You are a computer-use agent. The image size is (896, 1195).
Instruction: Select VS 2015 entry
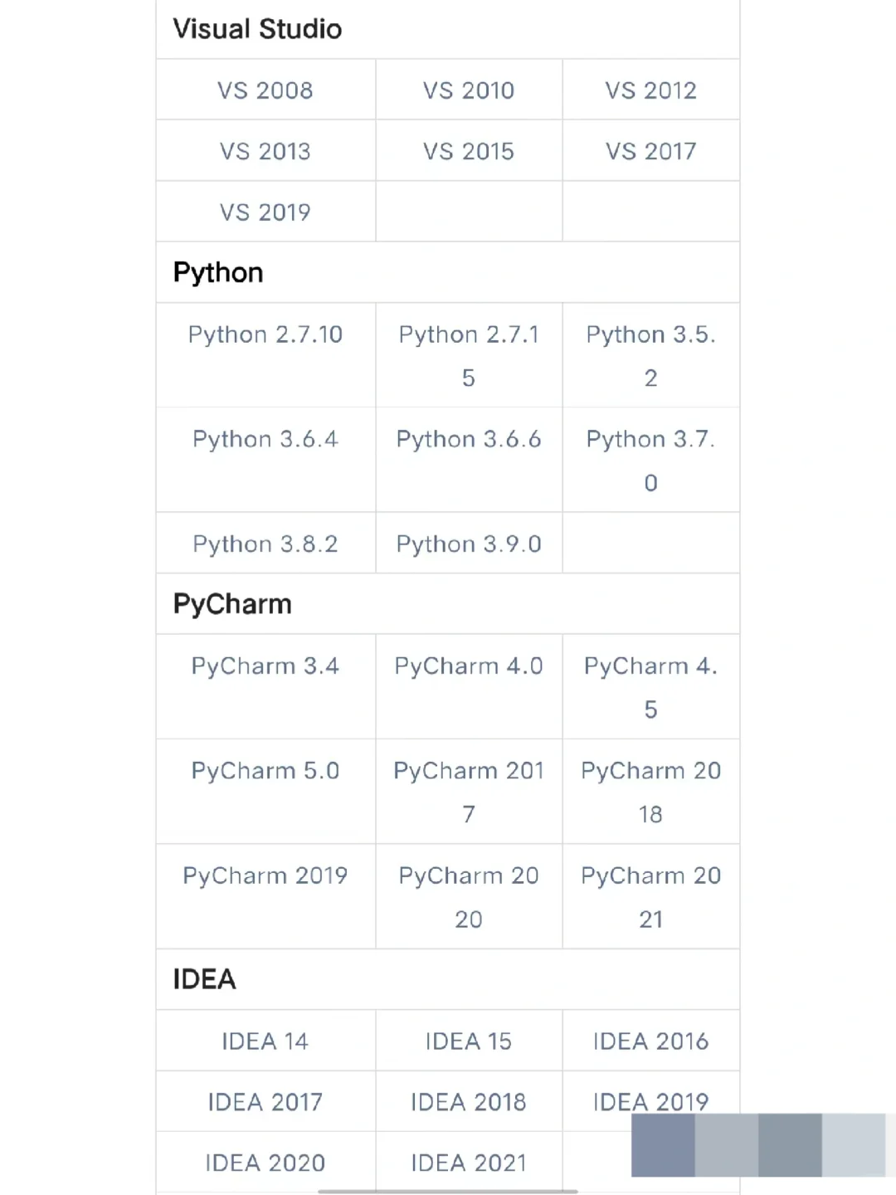[469, 152]
